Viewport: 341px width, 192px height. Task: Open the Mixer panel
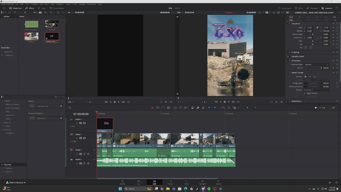pyautogui.click(x=299, y=8)
